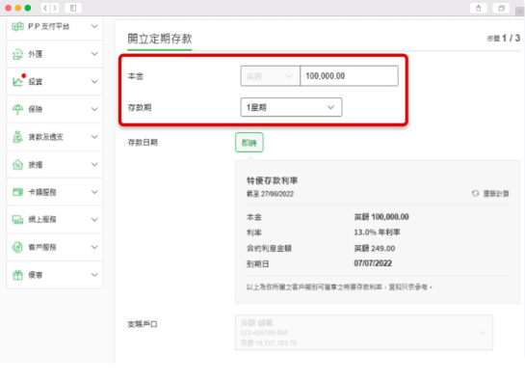
Task: Click the 特優存款利率 panel title
Action: 273,180
